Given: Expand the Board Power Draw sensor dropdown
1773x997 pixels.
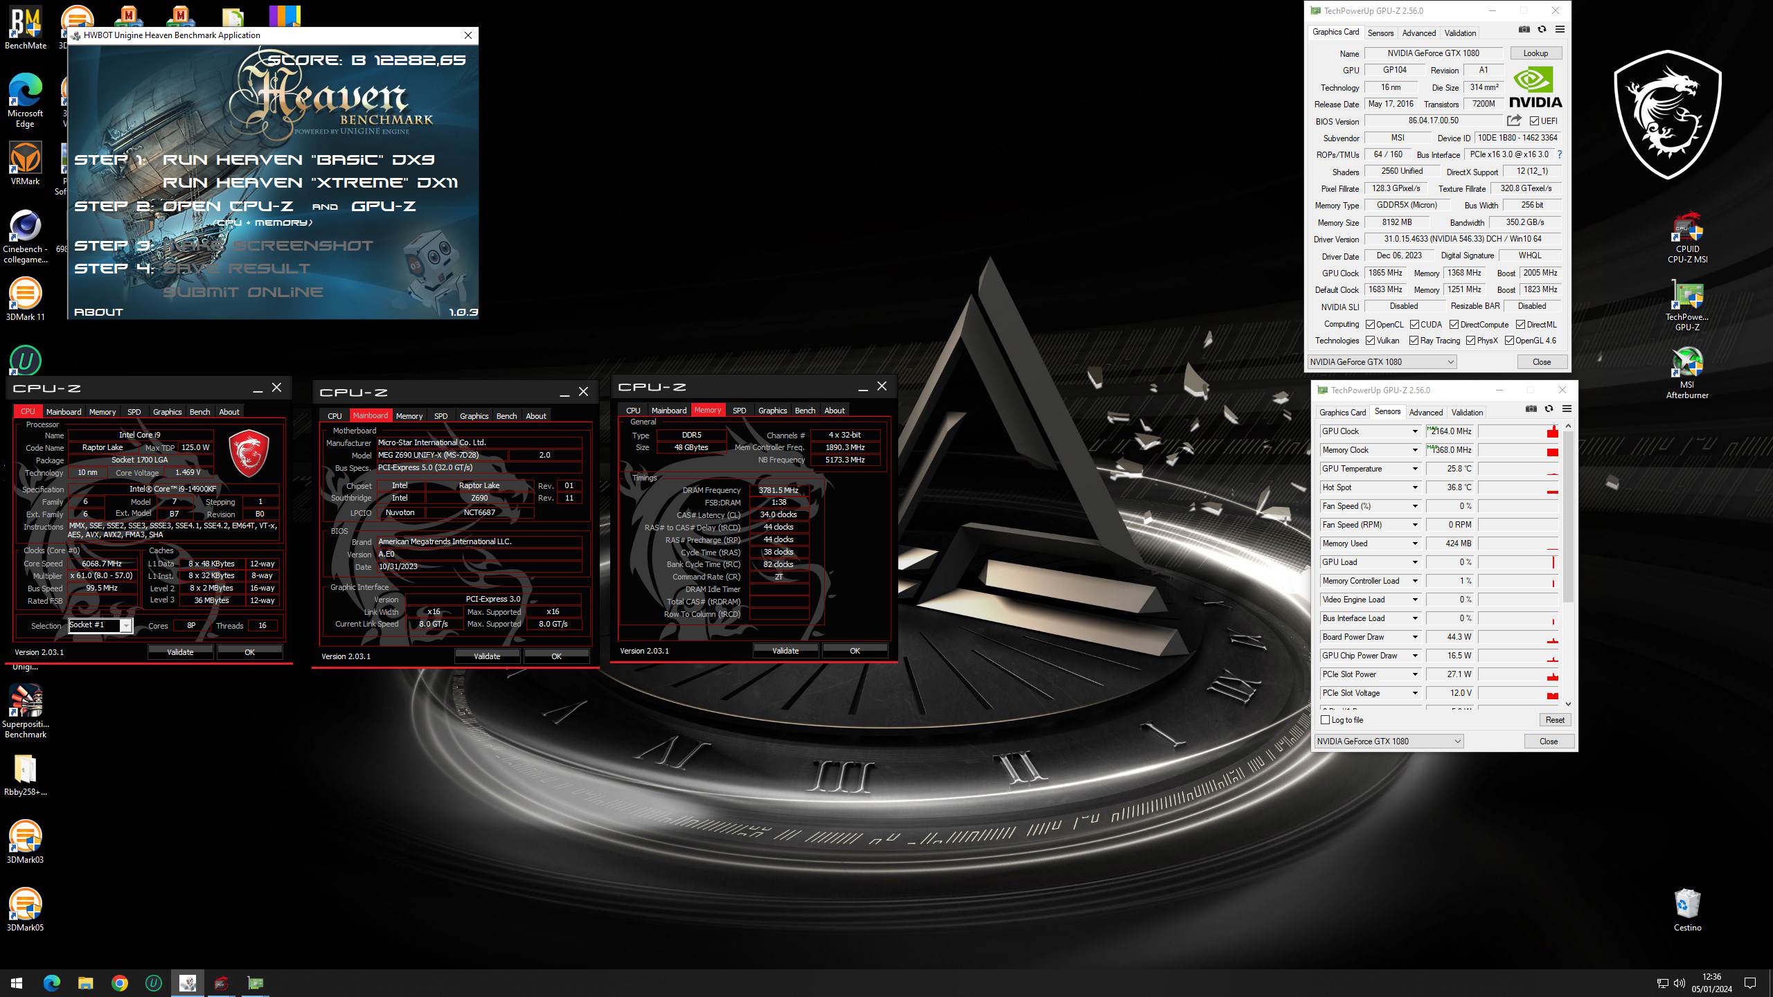Looking at the screenshot, I should (x=1415, y=637).
